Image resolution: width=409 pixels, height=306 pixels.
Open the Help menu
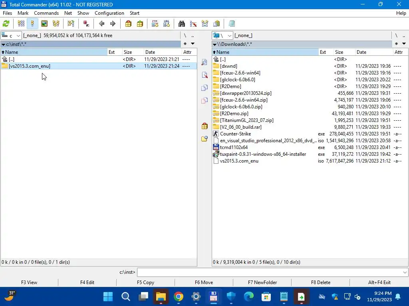pos(401,13)
